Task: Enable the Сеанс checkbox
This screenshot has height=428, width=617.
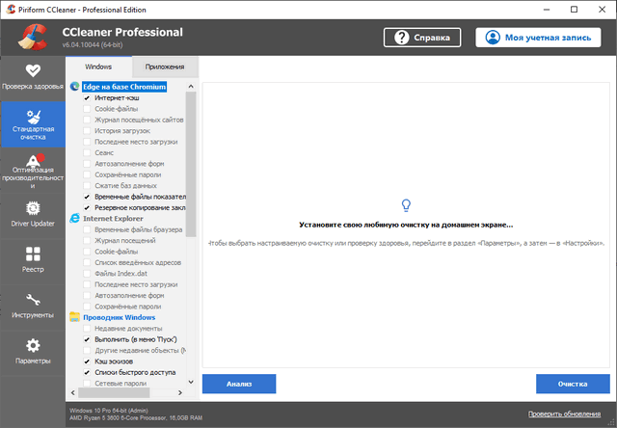Action: pyautogui.click(x=87, y=152)
